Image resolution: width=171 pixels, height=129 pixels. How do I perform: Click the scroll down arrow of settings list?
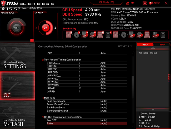(133, 126)
